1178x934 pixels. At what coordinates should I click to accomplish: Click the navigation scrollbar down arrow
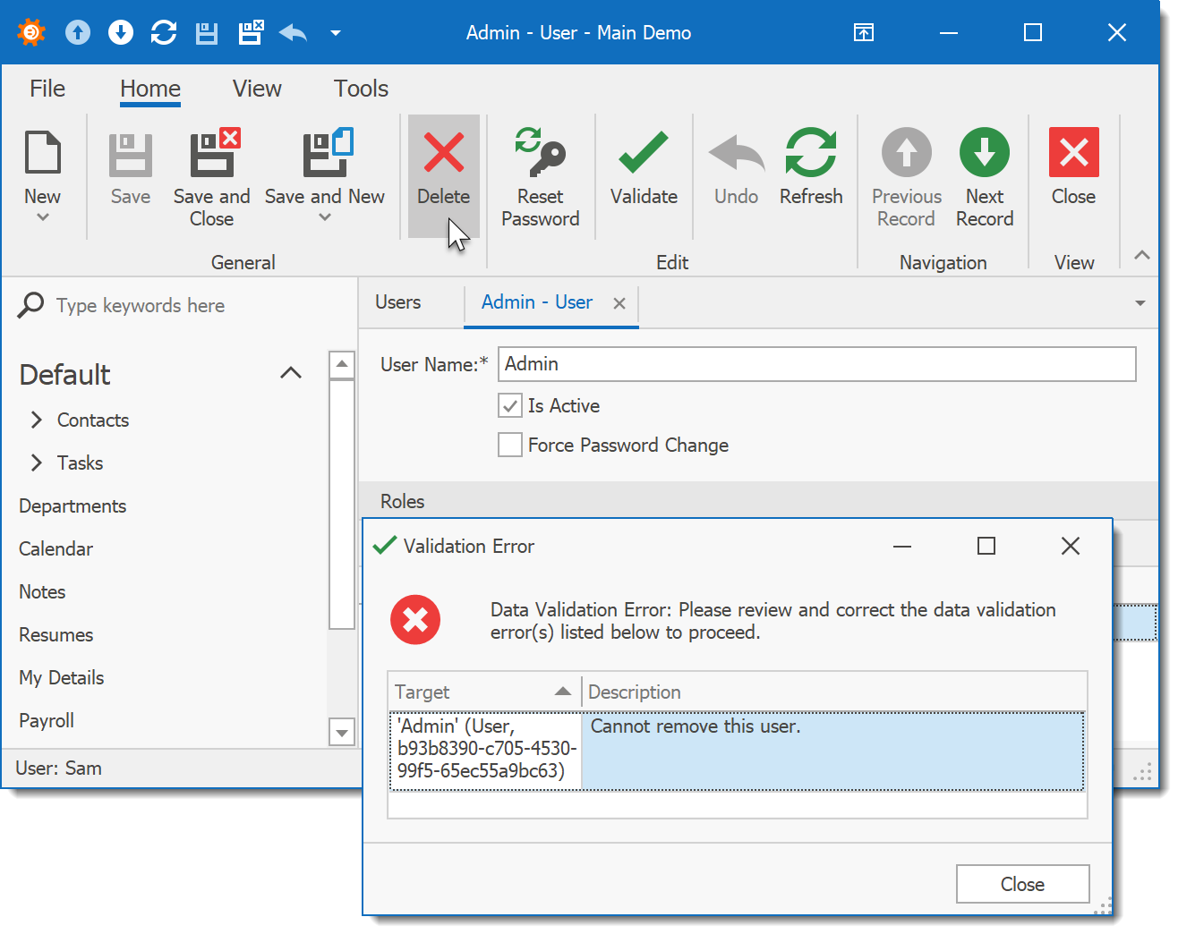[342, 733]
